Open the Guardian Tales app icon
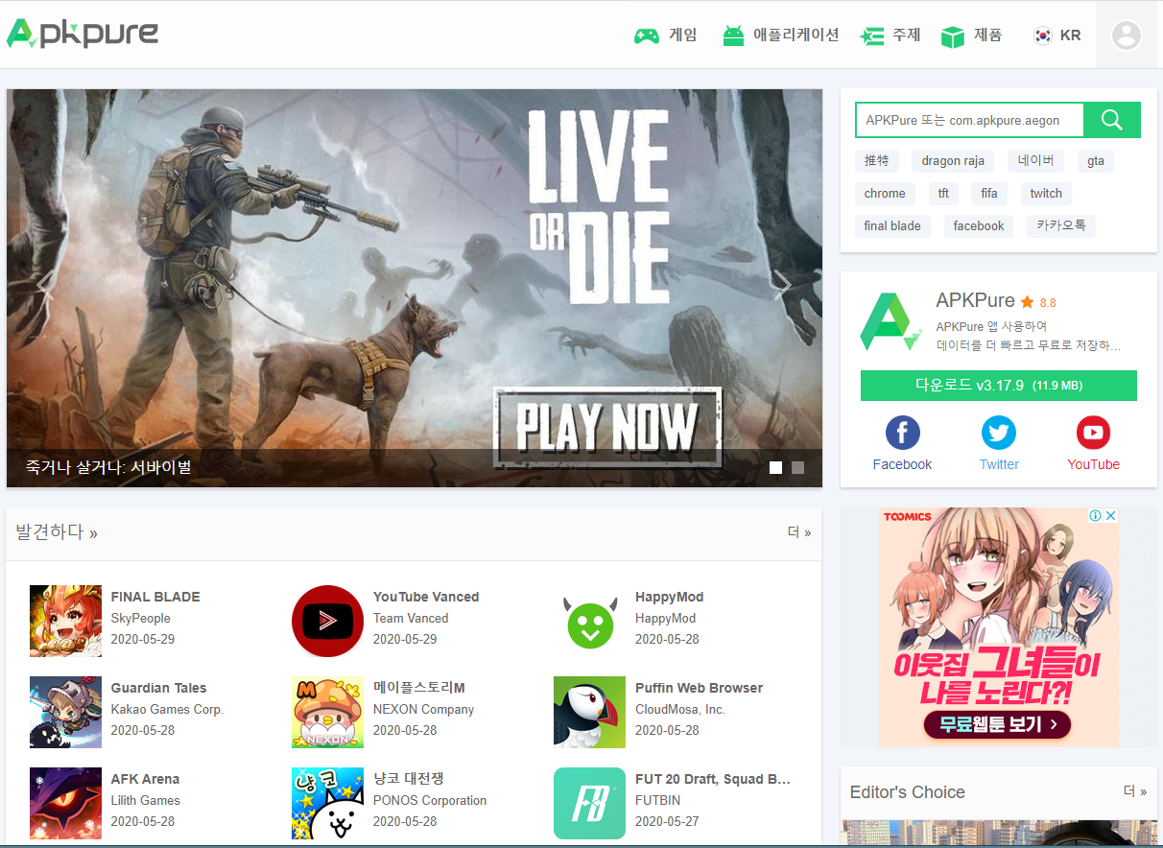This screenshot has height=848, width=1163. [x=65, y=712]
